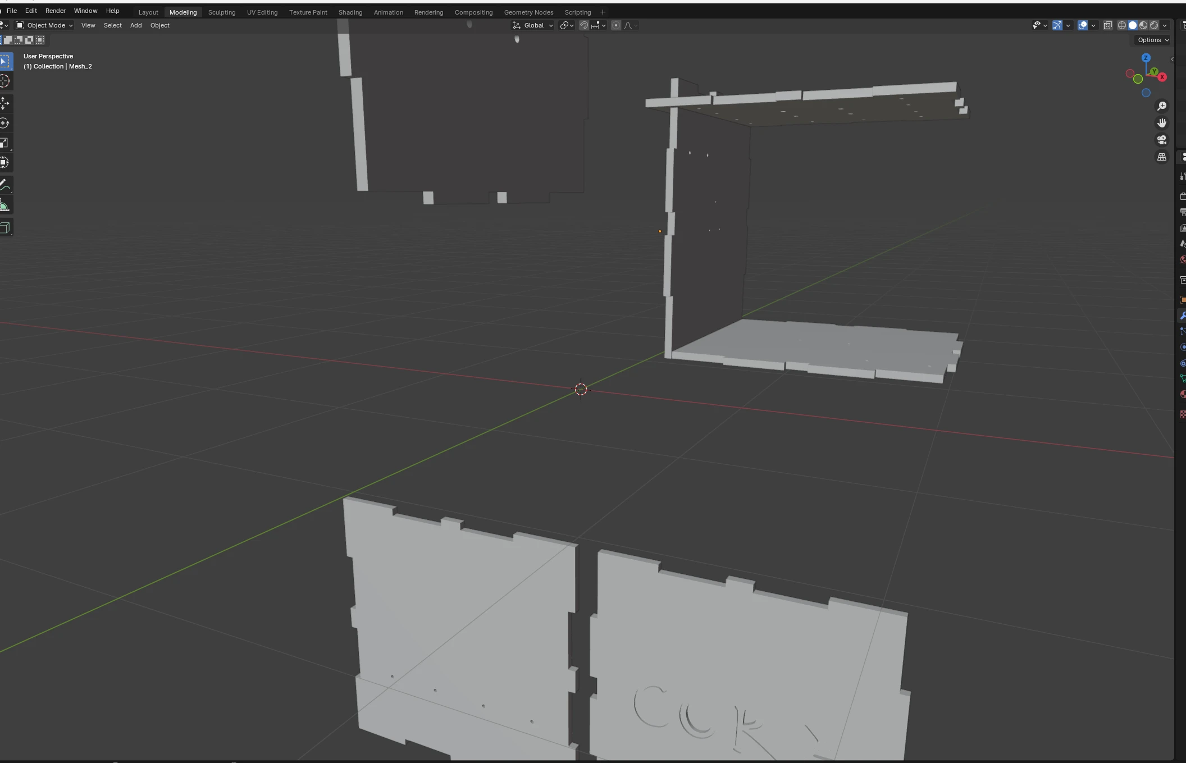This screenshot has width=1186, height=763.
Task: Switch to the Shading workspace tab
Action: tap(350, 12)
